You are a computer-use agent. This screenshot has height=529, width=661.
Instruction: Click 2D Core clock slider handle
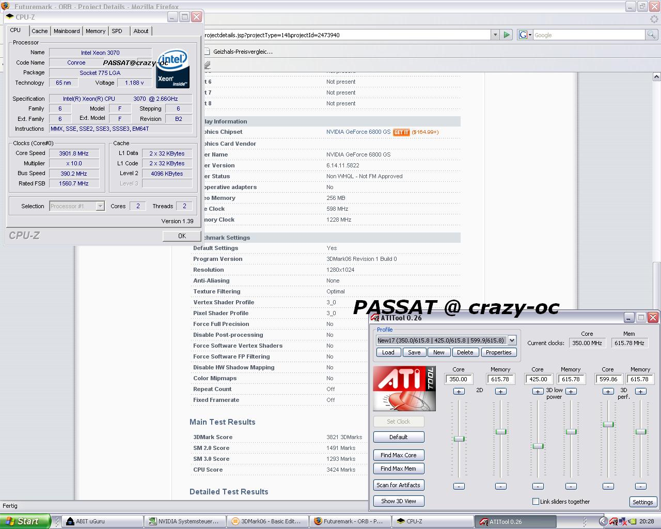[x=459, y=439]
